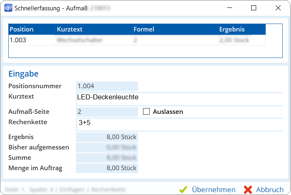The image size is (291, 195).
Task: Select the Menge im Auftrag field
Action: click(107, 168)
